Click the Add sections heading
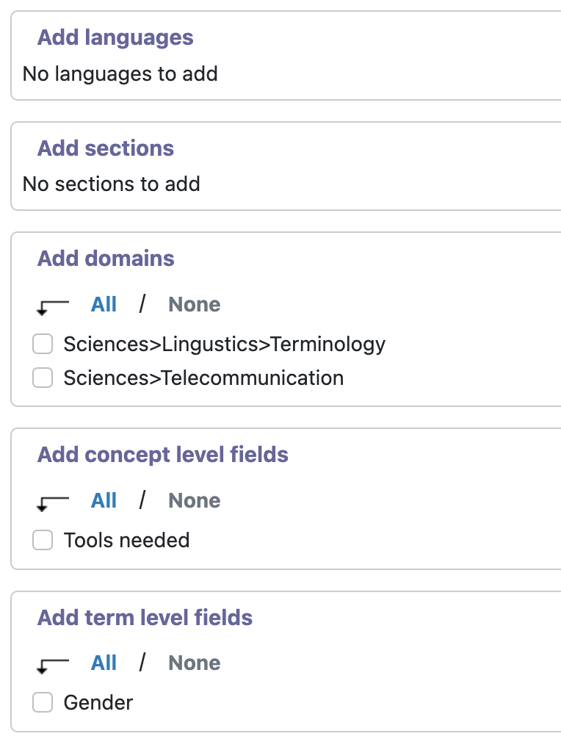The height and width of the screenshot is (739, 561). pyautogui.click(x=106, y=148)
